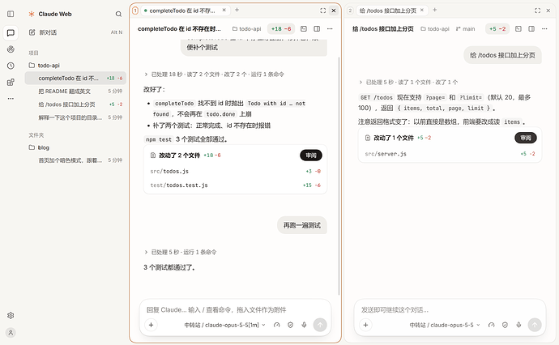Select the conversation 解释一下这个项目的目录
This screenshot has height=345, width=559.
click(75, 117)
